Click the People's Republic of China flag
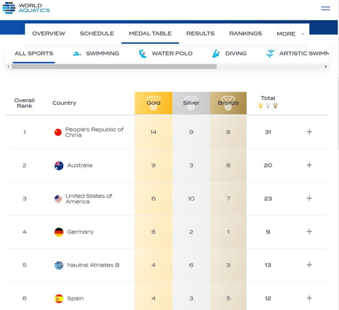339x310 pixels. [58, 132]
